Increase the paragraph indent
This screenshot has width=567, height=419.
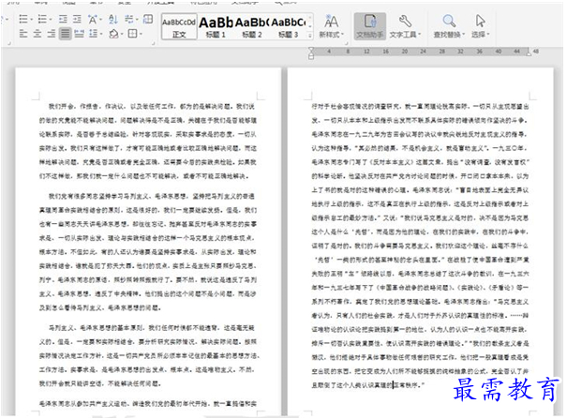(x=77, y=19)
